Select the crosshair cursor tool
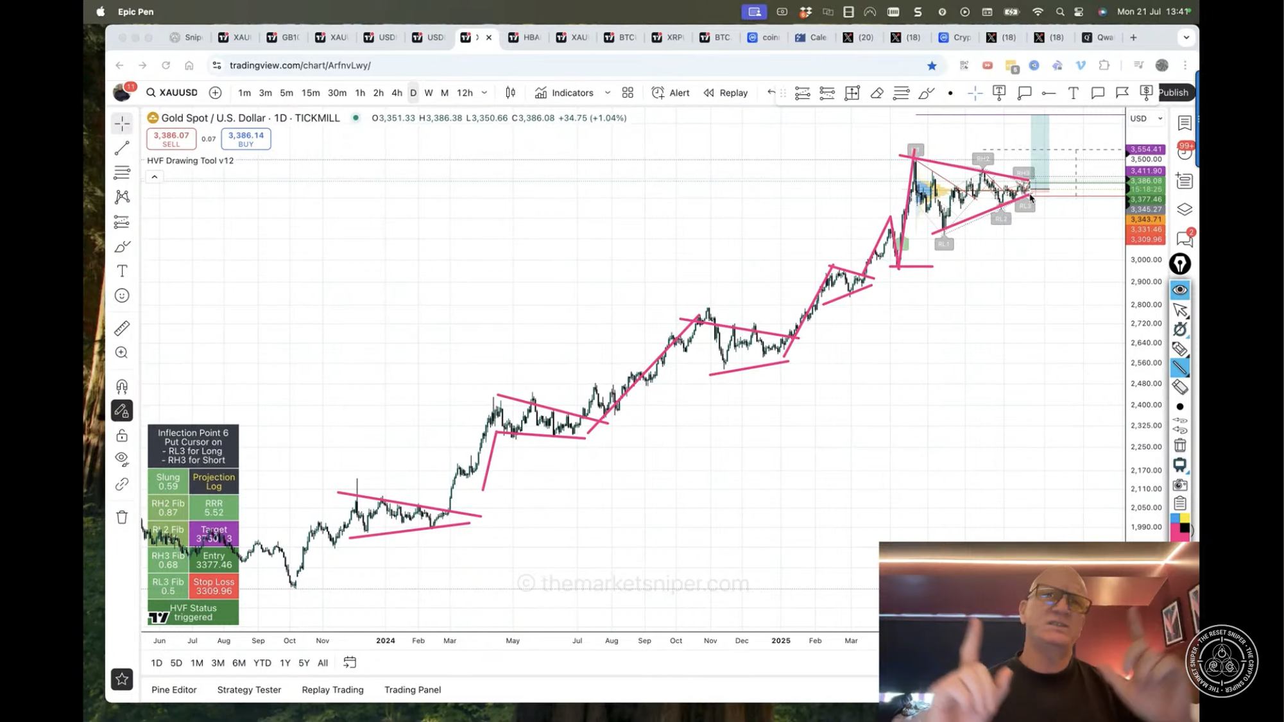 click(x=122, y=123)
